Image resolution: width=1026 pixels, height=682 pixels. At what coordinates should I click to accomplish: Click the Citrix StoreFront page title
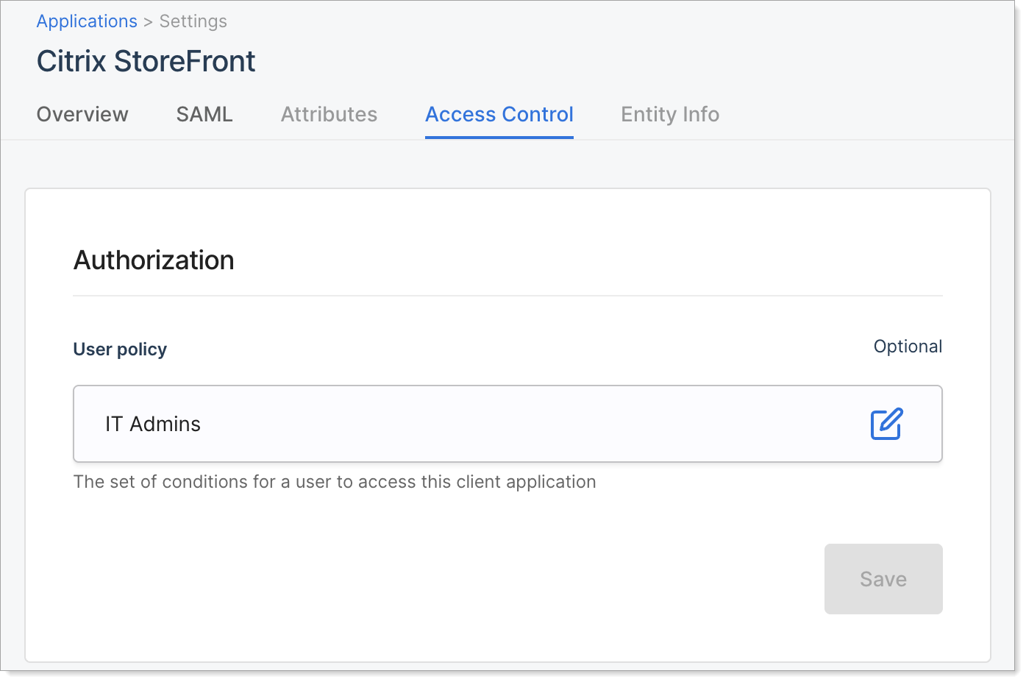pos(146,61)
